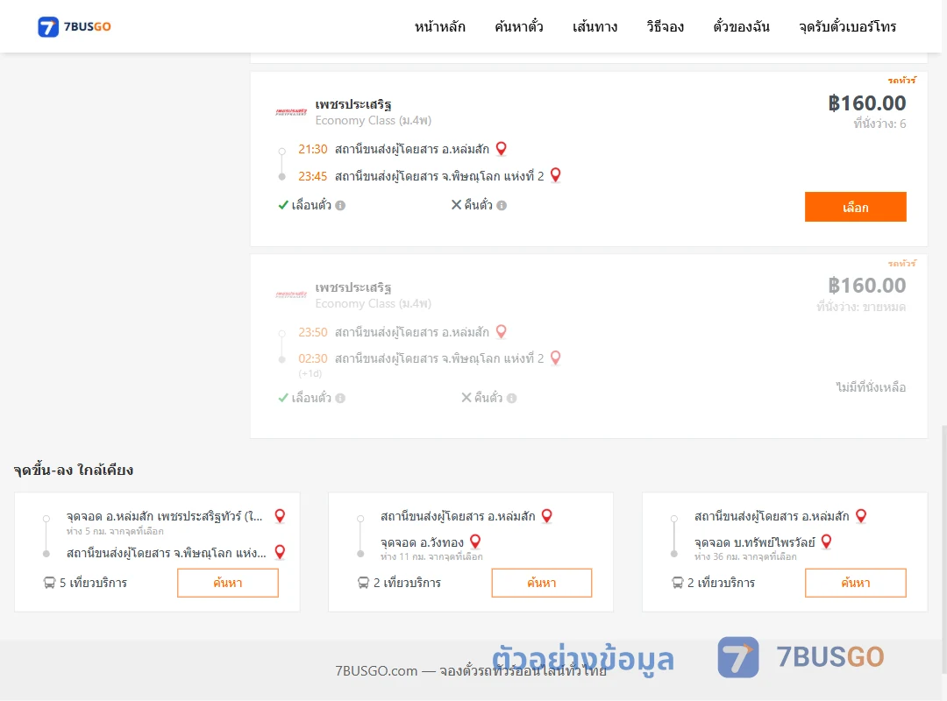The image size is (947, 701).
Task: Select the 21:30 trip with orange เลือก button
Action: click(x=855, y=207)
